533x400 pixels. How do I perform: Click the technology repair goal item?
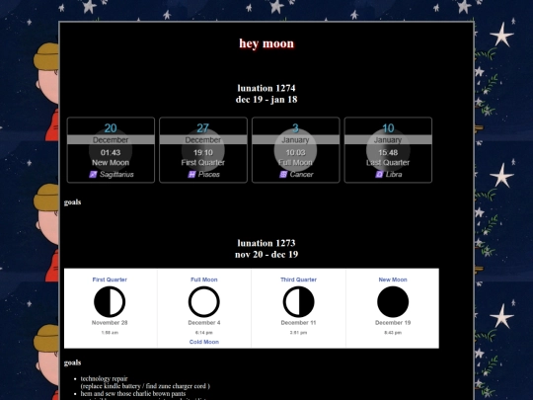tap(104, 378)
